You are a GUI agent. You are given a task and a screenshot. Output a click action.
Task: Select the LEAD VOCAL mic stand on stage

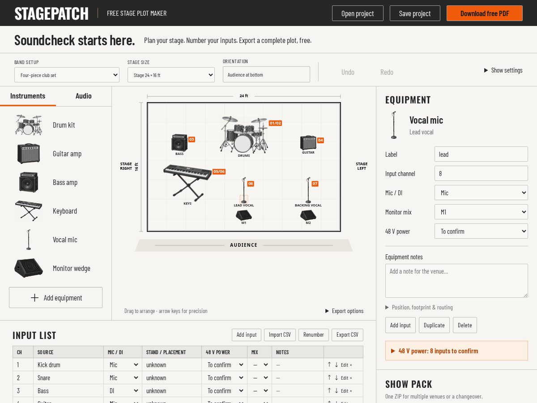point(244,190)
